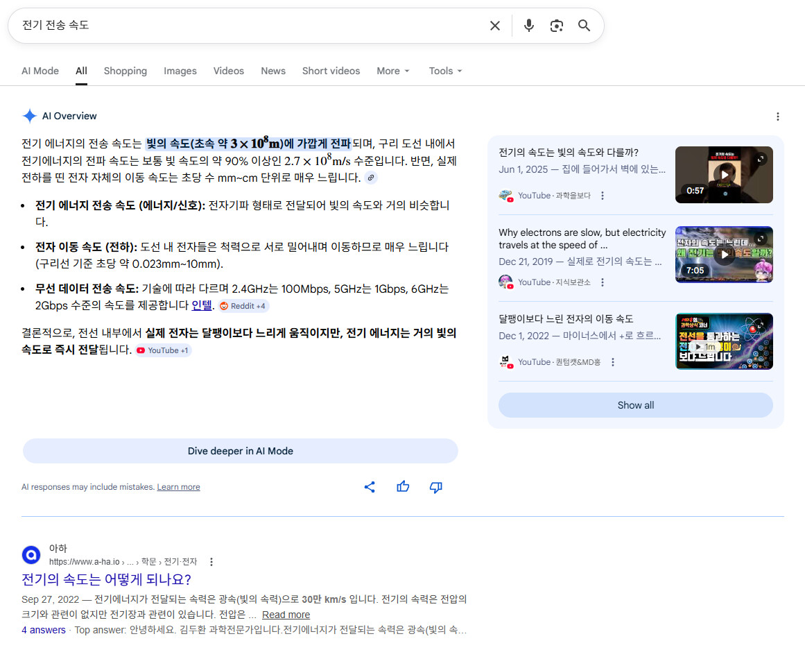This screenshot has height=650, width=805.
Task: Open AI Overview three-dot options menu
Action: [x=777, y=117]
